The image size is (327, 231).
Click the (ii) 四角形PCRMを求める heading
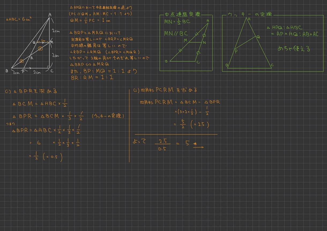(x=165, y=90)
